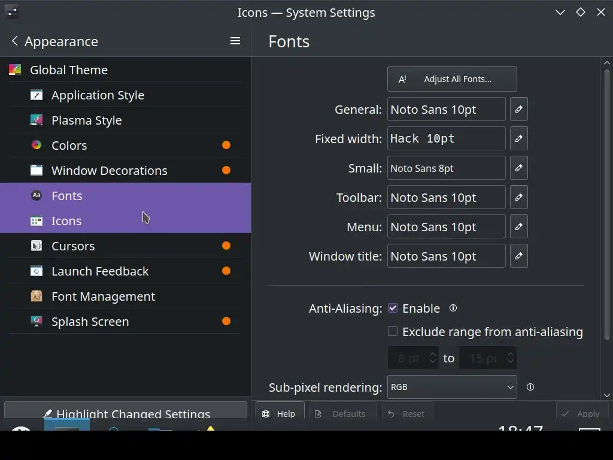Click the Help button
This screenshot has height=460, width=613.
(x=280, y=413)
